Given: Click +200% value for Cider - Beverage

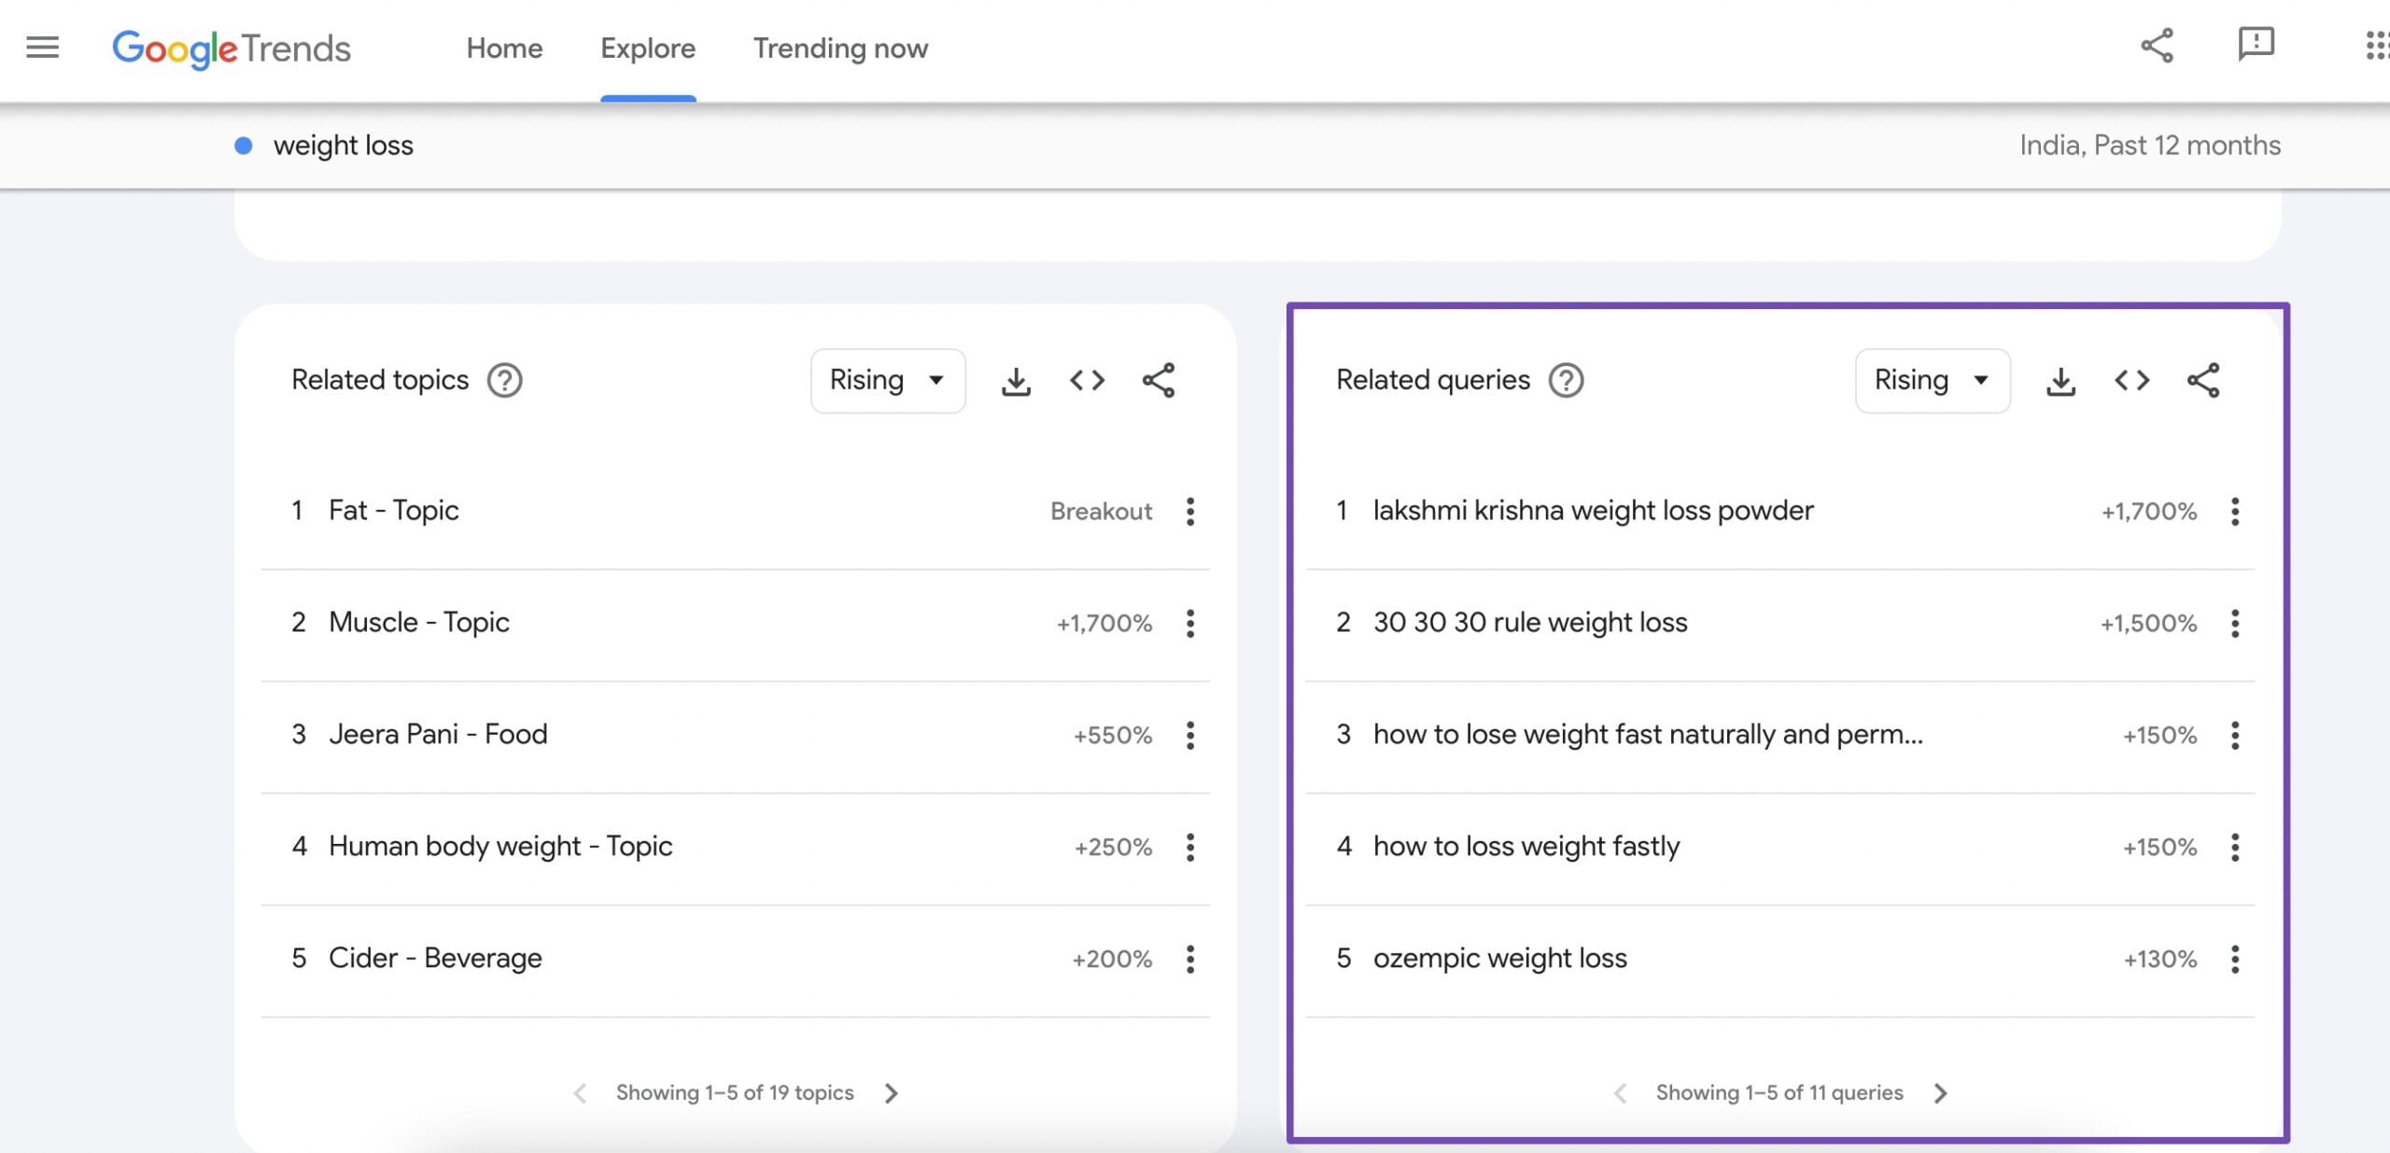Looking at the screenshot, I should (1112, 960).
